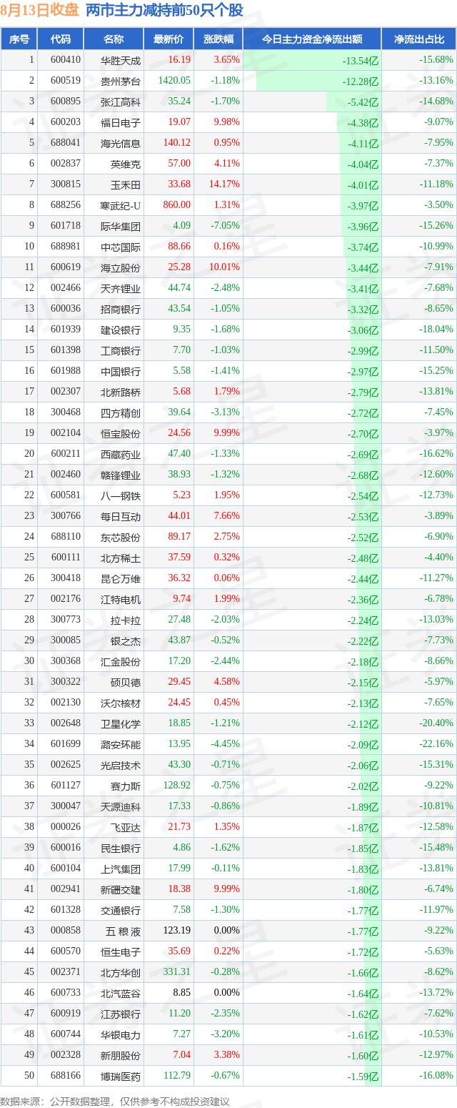457x1108 pixels.
Task: Select stock name 恒生电子
Action: click(121, 951)
